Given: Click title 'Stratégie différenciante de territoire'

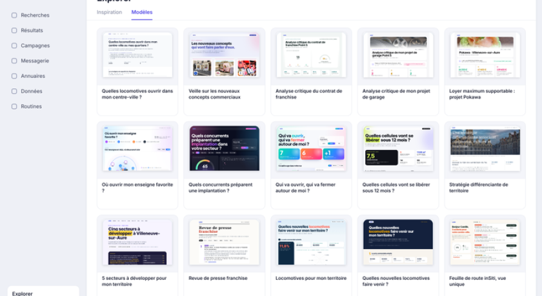Looking at the screenshot, I should point(479,187).
